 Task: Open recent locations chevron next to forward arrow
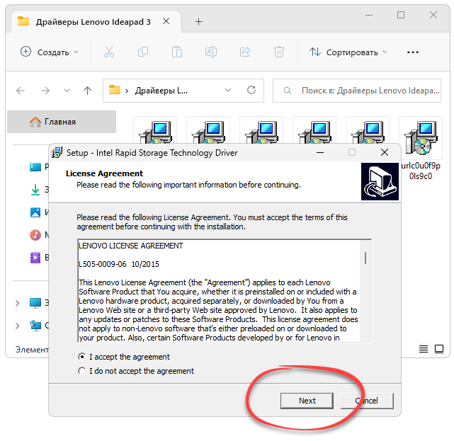pyautogui.click(x=67, y=91)
